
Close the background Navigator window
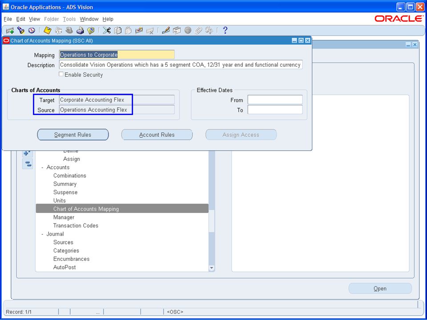click(415, 44)
